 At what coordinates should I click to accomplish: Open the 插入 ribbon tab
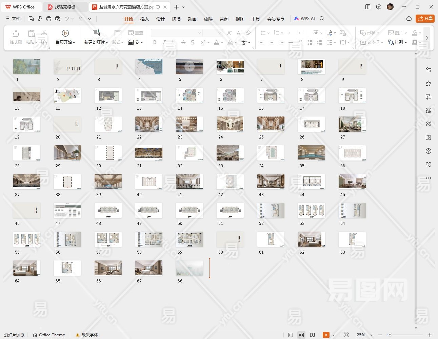[x=144, y=19]
